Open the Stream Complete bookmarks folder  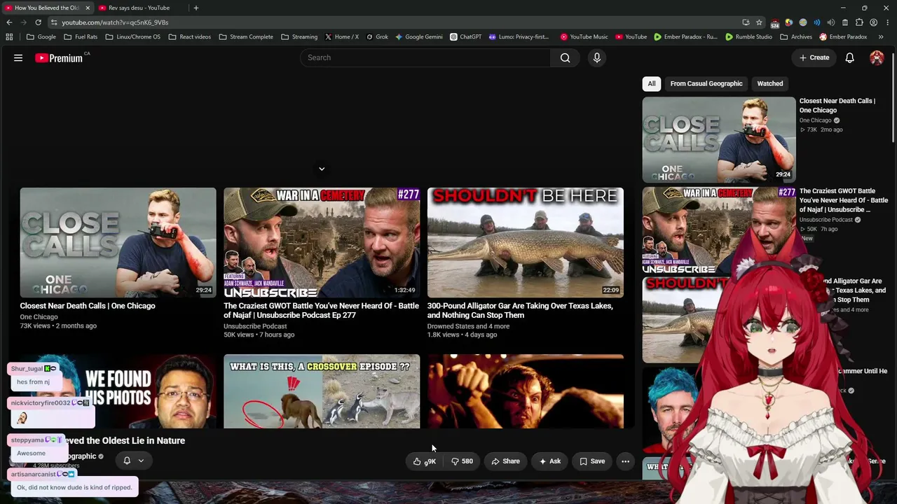(246, 37)
